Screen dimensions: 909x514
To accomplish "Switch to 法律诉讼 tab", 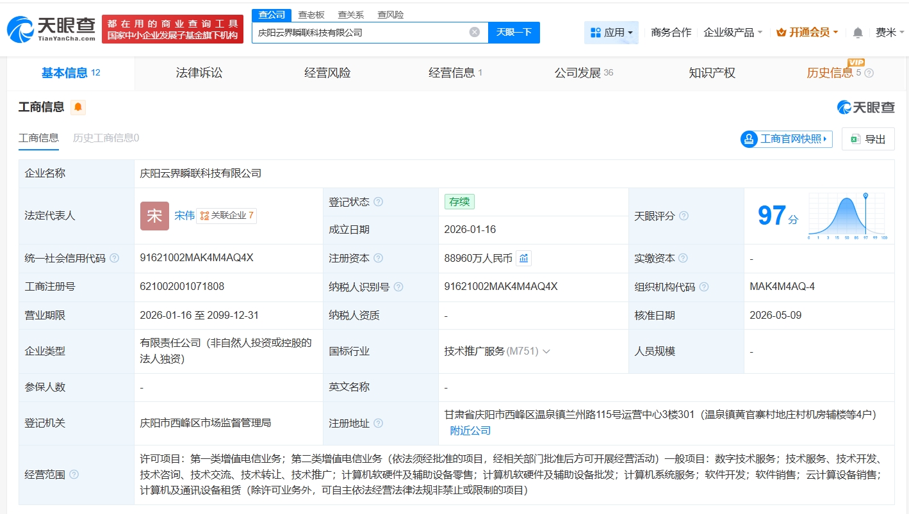I will point(199,73).
